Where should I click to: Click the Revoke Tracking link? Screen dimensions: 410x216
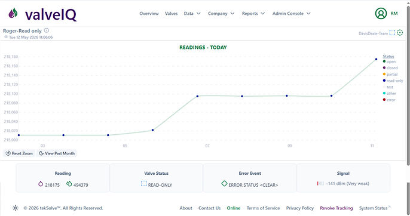(336, 208)
